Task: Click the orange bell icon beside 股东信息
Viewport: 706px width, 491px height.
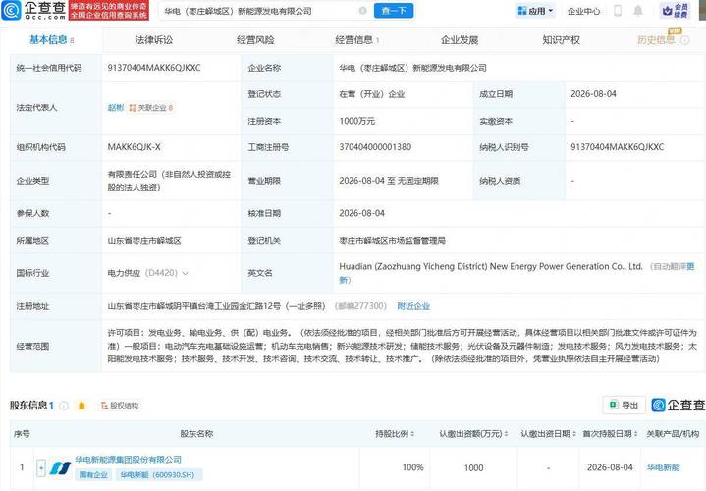Action: point(81,406)
